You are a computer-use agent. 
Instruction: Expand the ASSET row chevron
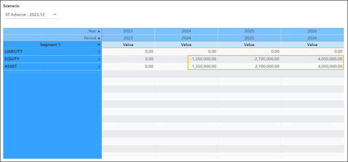(99, 67)
